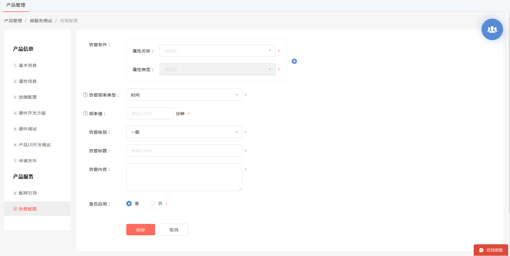Open 告警级别 dropdown showing 一般
The image size is (510, 256).
coord(184,132)
